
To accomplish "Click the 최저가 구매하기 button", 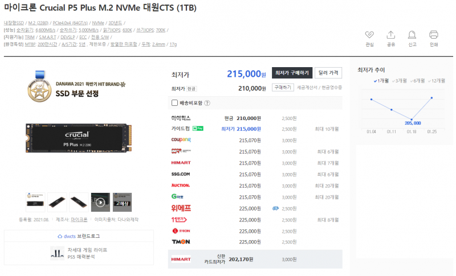I will (292, 73).
